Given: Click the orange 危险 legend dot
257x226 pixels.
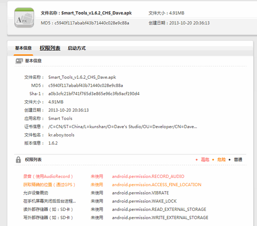Looking at the screenshot, I should tap(213, 160).
